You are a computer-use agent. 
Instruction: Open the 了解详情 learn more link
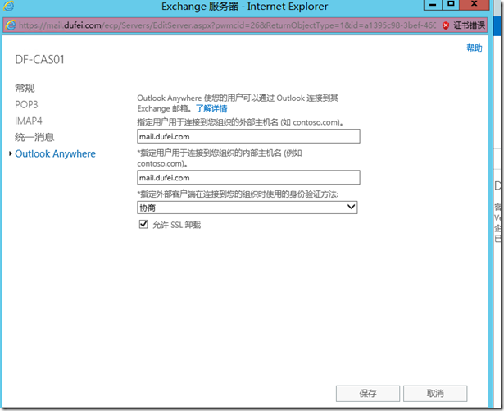pyautogui.click(x=211, y=109)
